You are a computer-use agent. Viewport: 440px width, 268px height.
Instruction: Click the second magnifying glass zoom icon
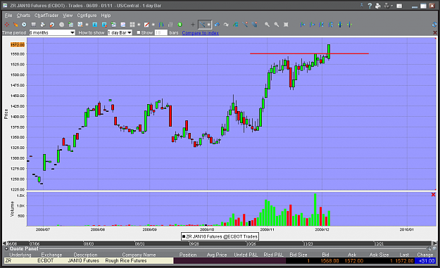coord(277,25)
